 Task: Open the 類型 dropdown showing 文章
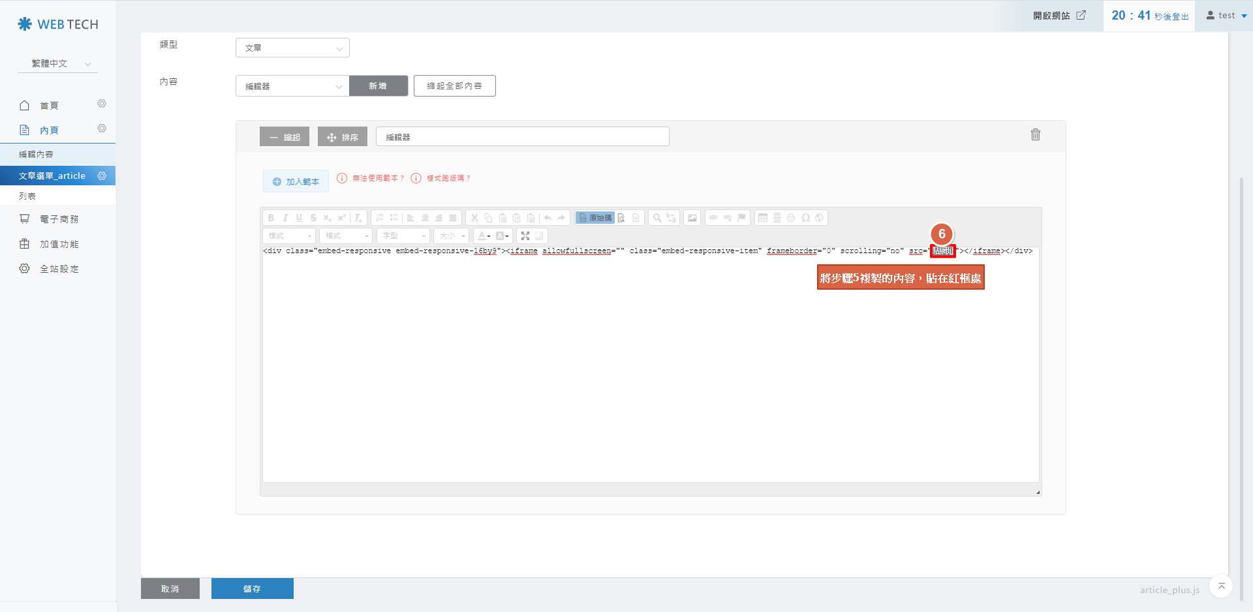pyautogui.click(x=292, y=48)
